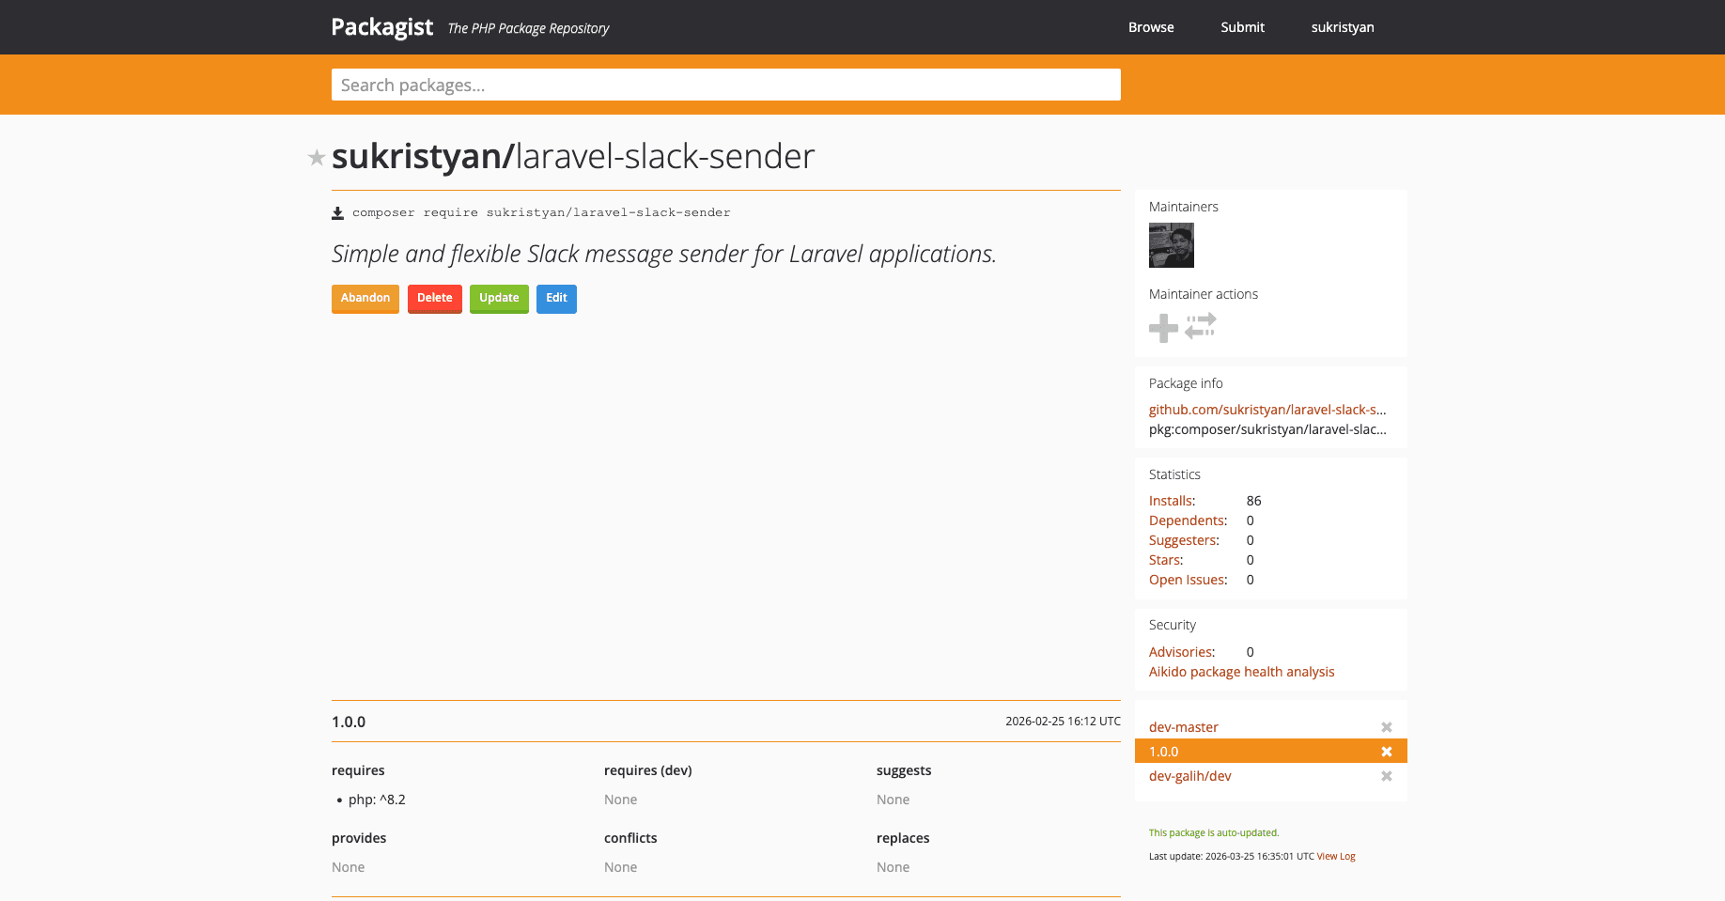Open the maintainer avatar thumbnail
Screen dimensions: 1725x901
pos(1172,245)
